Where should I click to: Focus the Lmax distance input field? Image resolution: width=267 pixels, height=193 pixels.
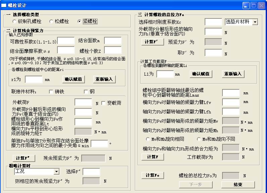[231, 93]
